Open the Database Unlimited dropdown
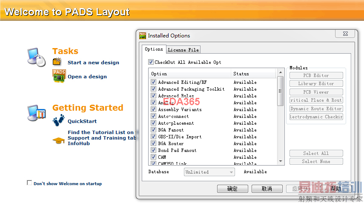Viewport: 364px width, 203px height. pos(209,172)
